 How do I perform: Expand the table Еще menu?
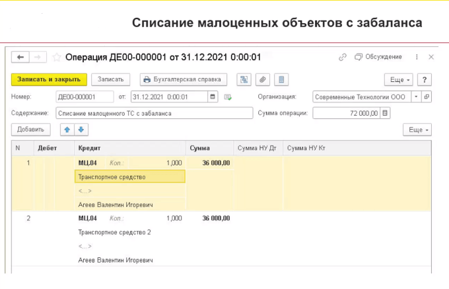(x=419, y=130)
